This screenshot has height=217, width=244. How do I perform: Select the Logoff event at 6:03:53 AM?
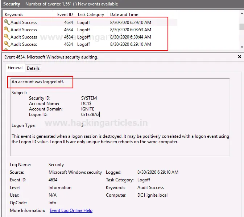click(x=90, y=30)
